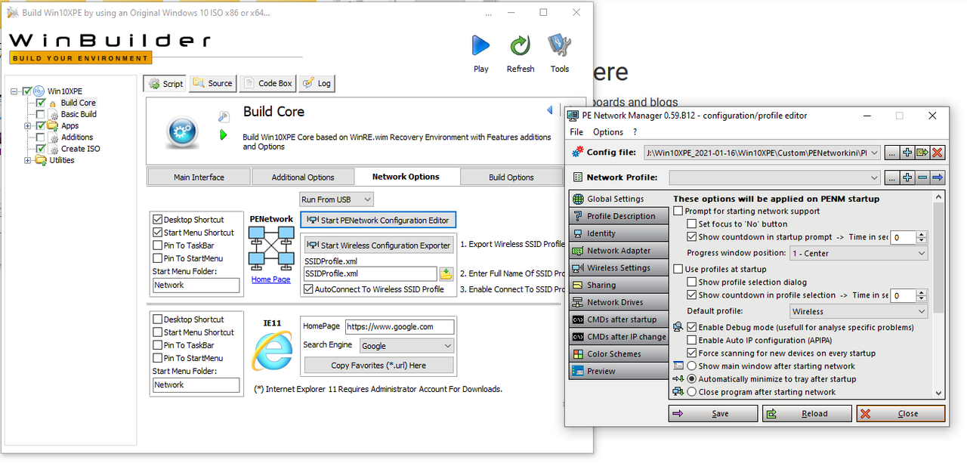Enable IE11 Pin To TaskBar checkbox
This screenshot has width=967, height=463.
158,345
